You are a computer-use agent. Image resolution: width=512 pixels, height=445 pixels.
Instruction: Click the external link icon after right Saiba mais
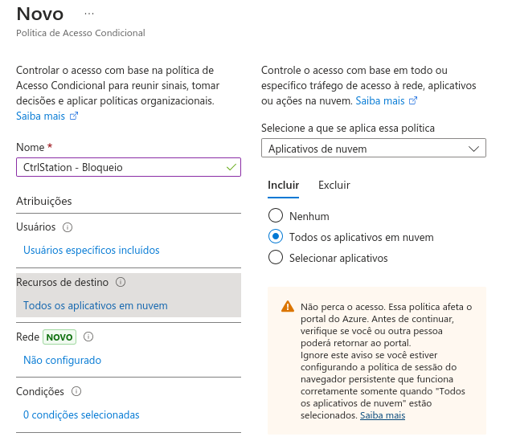tap(413, 101)
